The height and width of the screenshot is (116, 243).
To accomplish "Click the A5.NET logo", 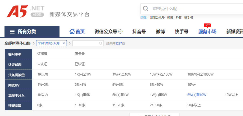I will (25, 11).
